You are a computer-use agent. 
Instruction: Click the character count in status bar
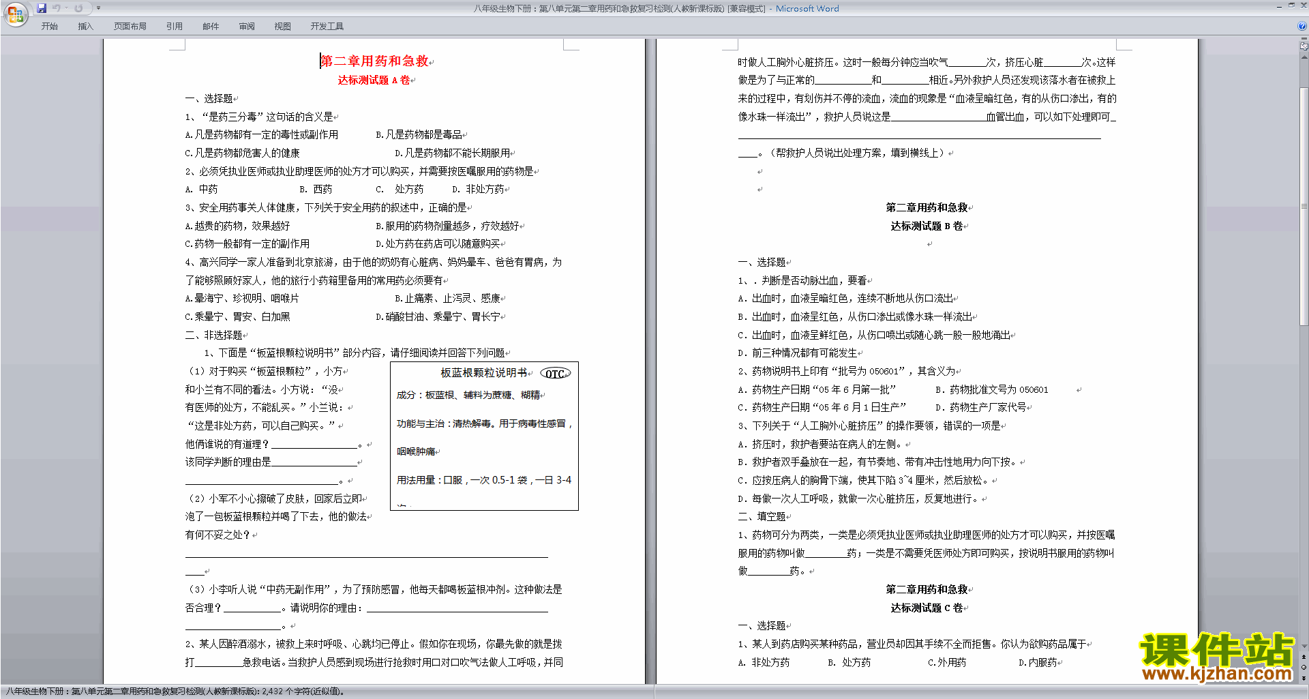[x=303, y=691]
